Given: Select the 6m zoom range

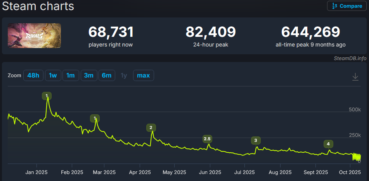Looking at the screenshot, I should pos(107,76).
